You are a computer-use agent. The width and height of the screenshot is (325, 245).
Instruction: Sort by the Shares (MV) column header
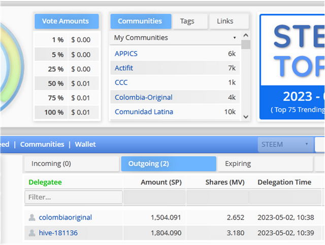(x=225, y=182)
